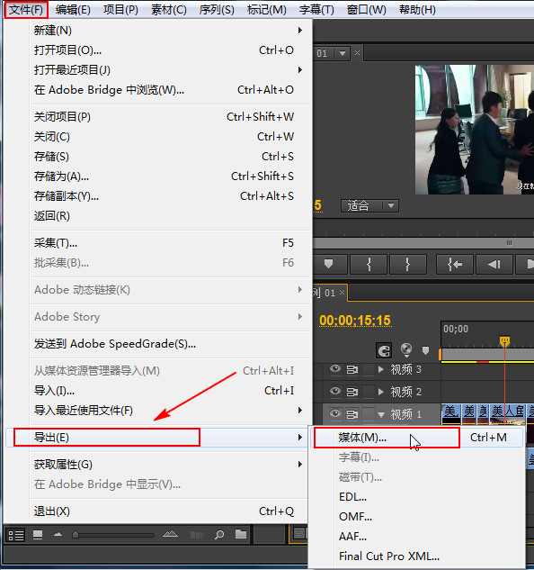Toggle track lock box for 视频 3
534x570 pixels.
coord(369,370)
